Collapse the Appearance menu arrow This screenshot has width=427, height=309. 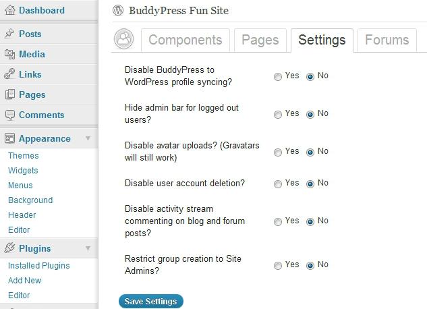(x=88, y=138)
